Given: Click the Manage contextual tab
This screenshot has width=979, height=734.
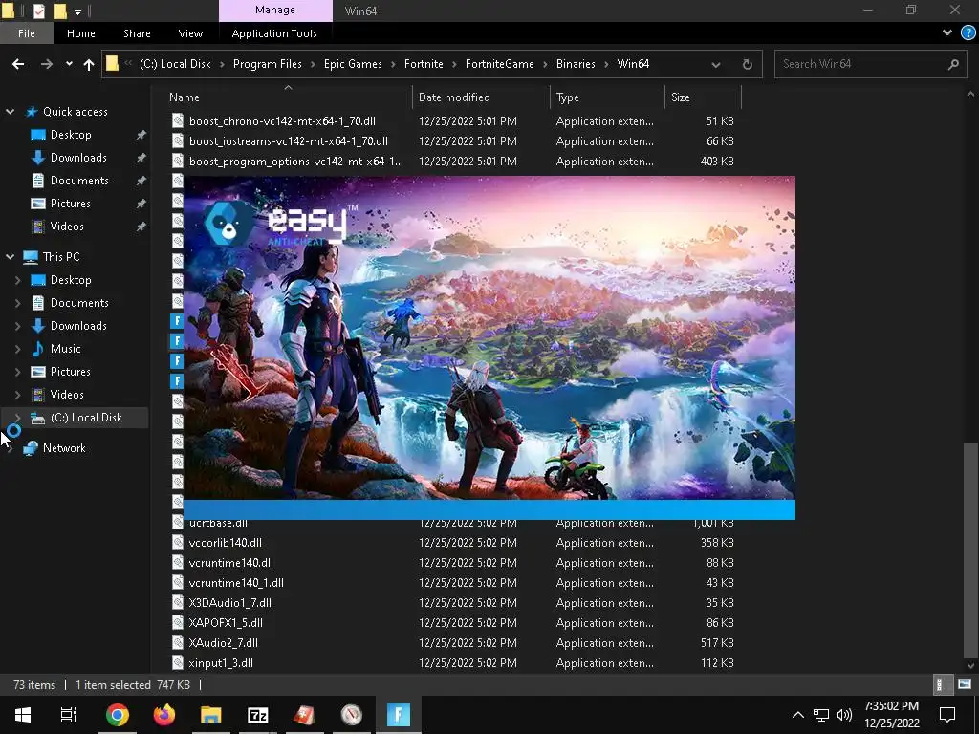Looking at the screenshot, I should coord(275,11).
